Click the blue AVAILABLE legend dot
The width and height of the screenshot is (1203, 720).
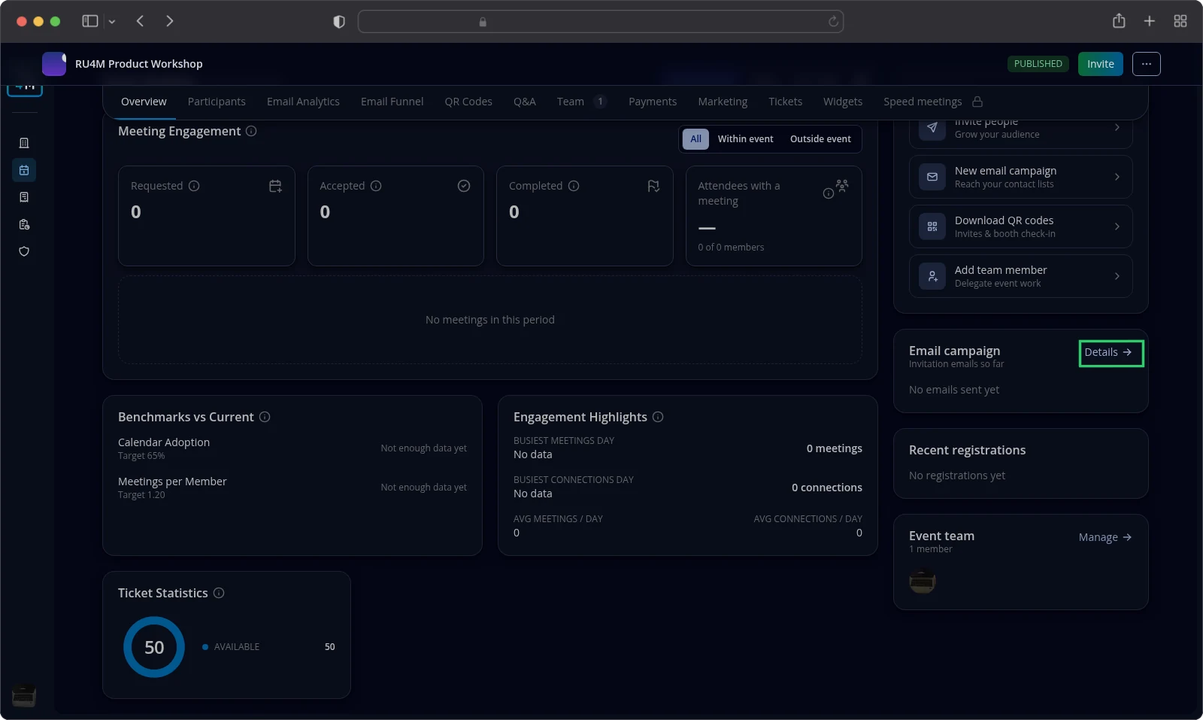(x=205, y=647)
